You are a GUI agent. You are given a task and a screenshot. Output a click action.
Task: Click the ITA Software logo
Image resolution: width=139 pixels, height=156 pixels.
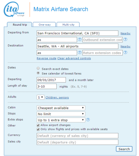[14, 9]
